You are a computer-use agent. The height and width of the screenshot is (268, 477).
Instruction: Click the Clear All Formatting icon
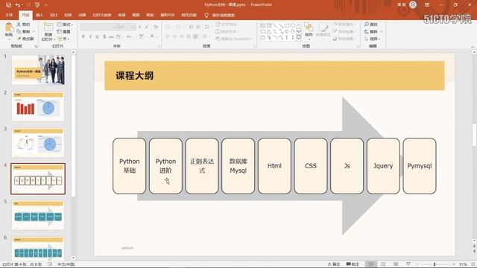pos(156,27)
